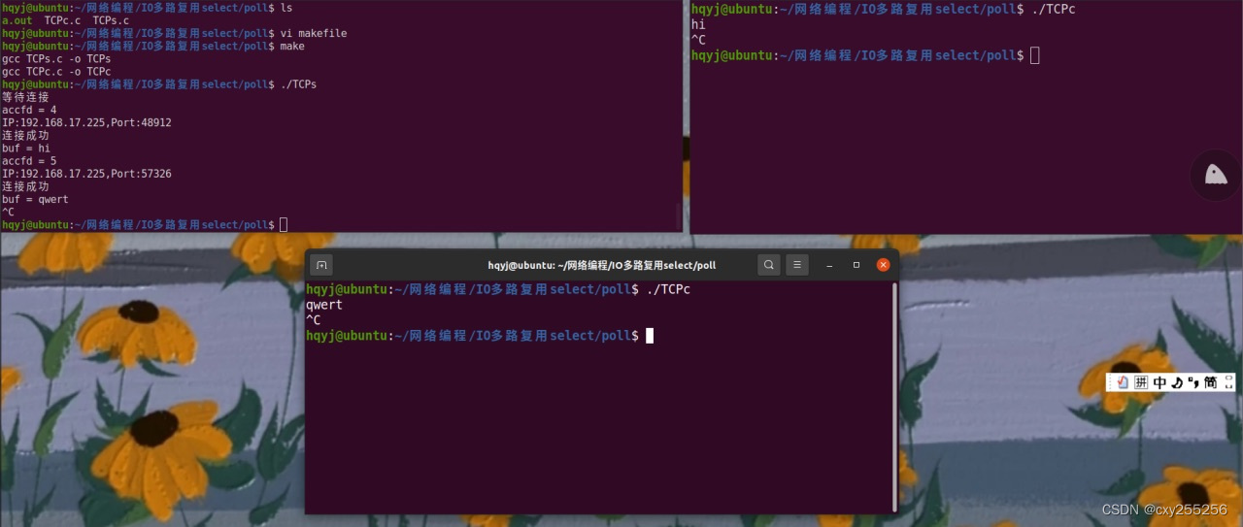The image size is (1243, 527).
Task: Click 'buf = qwert' in left terminal
Action: [x=35, y=199]
